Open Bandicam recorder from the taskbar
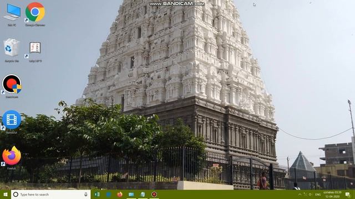Image resolution: width=355 pixels, height=199 pixels. pyautogui.click(x=154, y=195)
